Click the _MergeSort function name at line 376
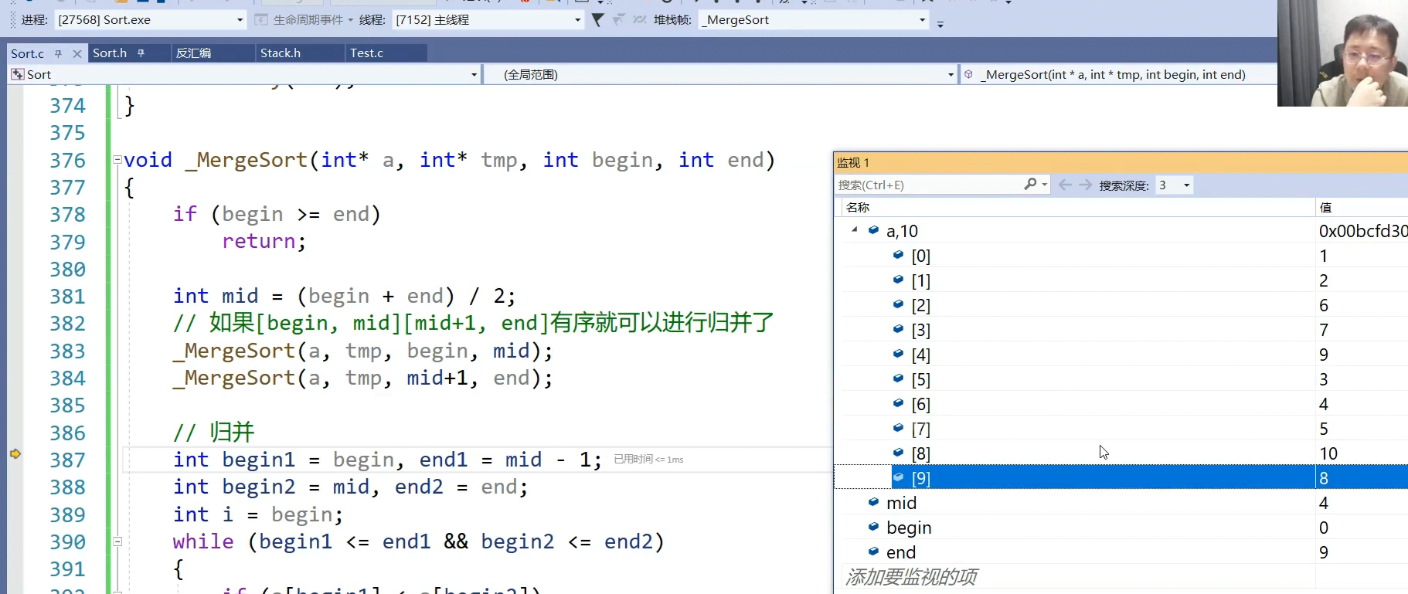1408x594 pixels. click(247, 160)
